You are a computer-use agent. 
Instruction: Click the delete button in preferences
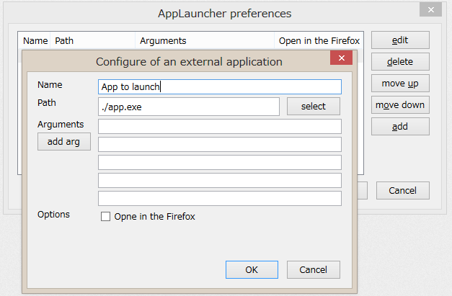tap(400, 62)
